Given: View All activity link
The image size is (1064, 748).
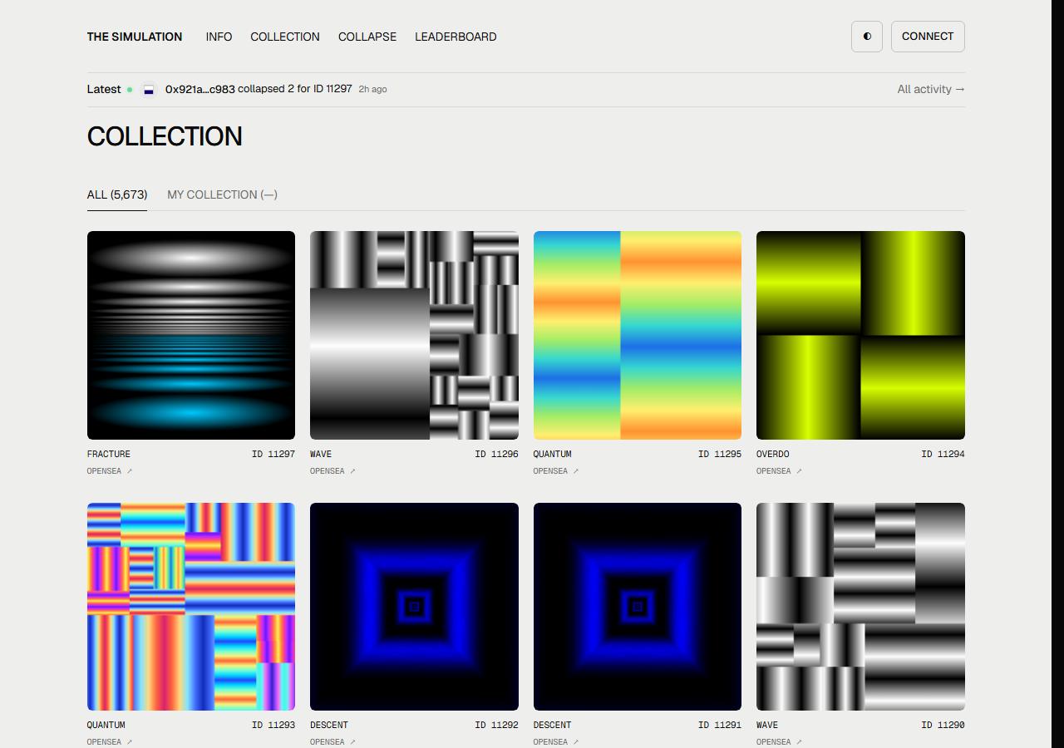Looking at the screenshot, I should (x=931, y=89).
